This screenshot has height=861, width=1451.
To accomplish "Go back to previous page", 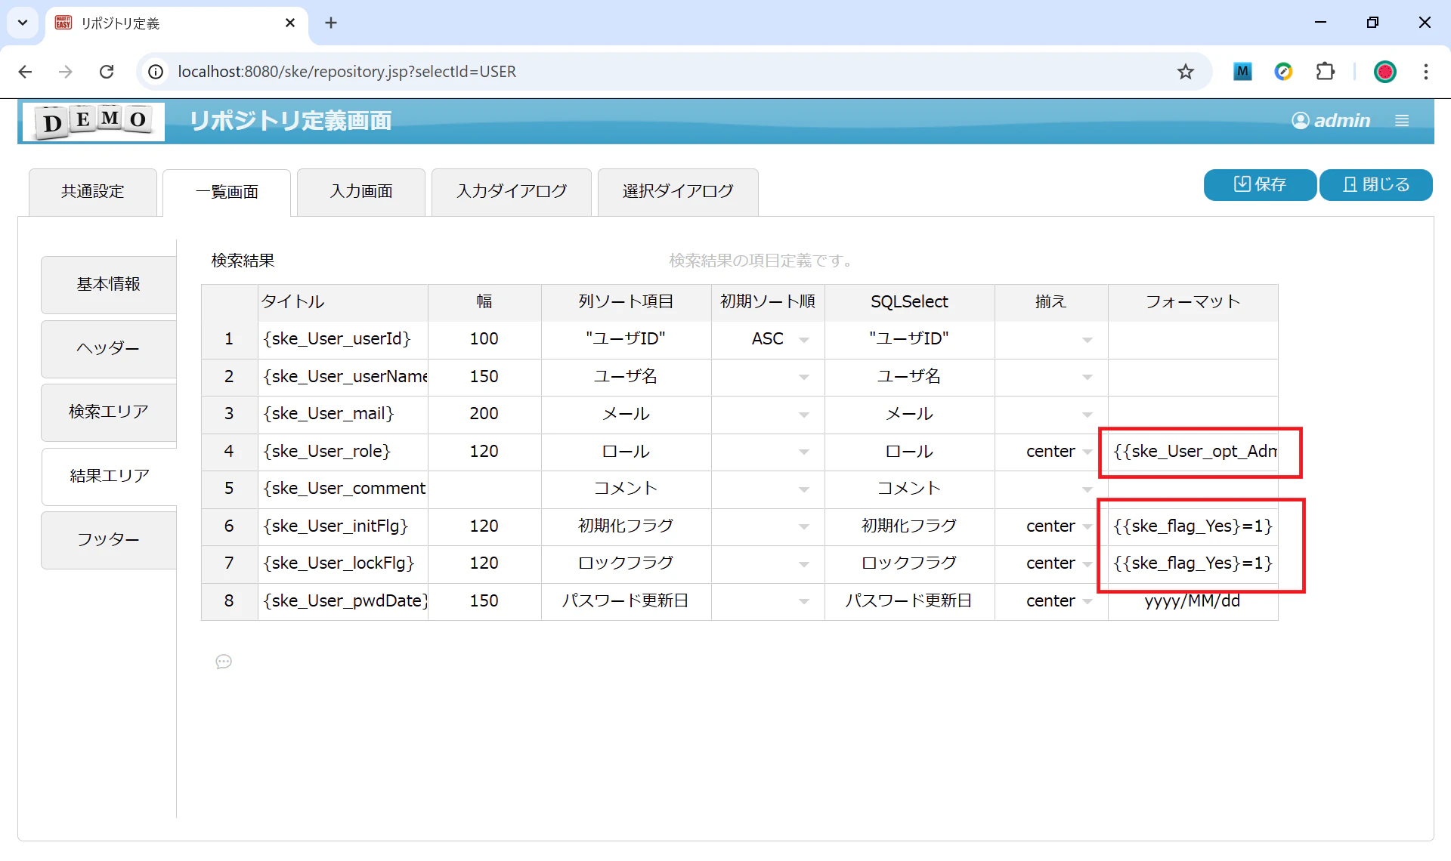I will click(x=26, y=72).
